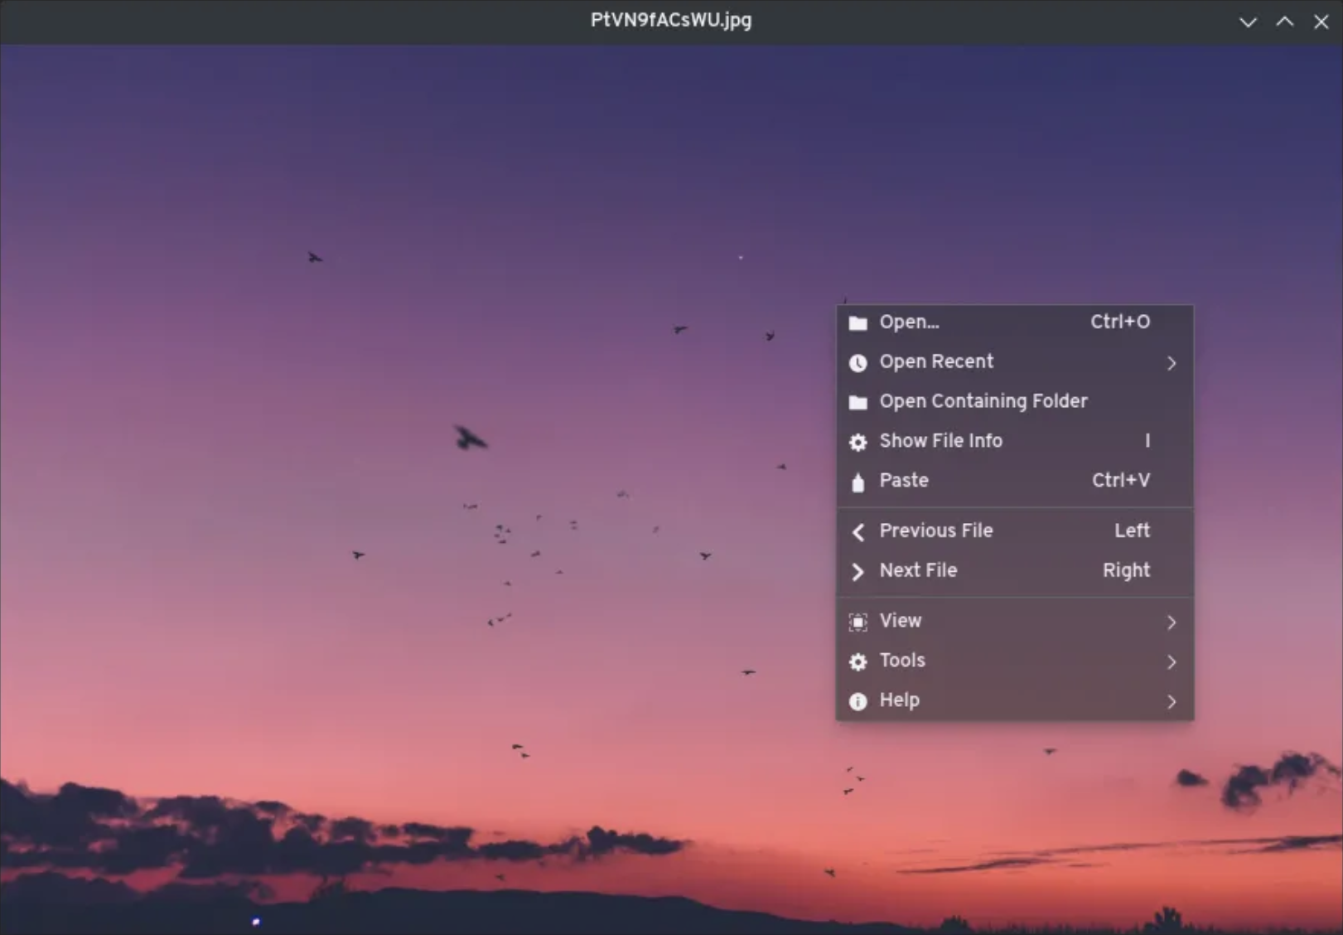
Task: Click the clipboard icon next to Paste
Action: 858,482
